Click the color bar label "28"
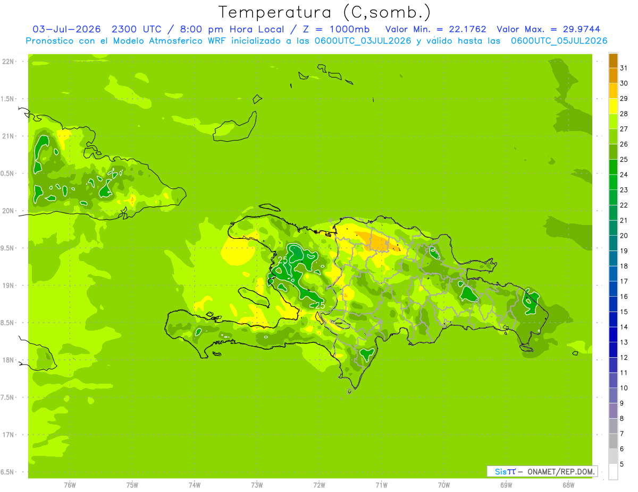The height and width of the screenshot is (492, 638). pyautogui.click(x=624, y=114)
